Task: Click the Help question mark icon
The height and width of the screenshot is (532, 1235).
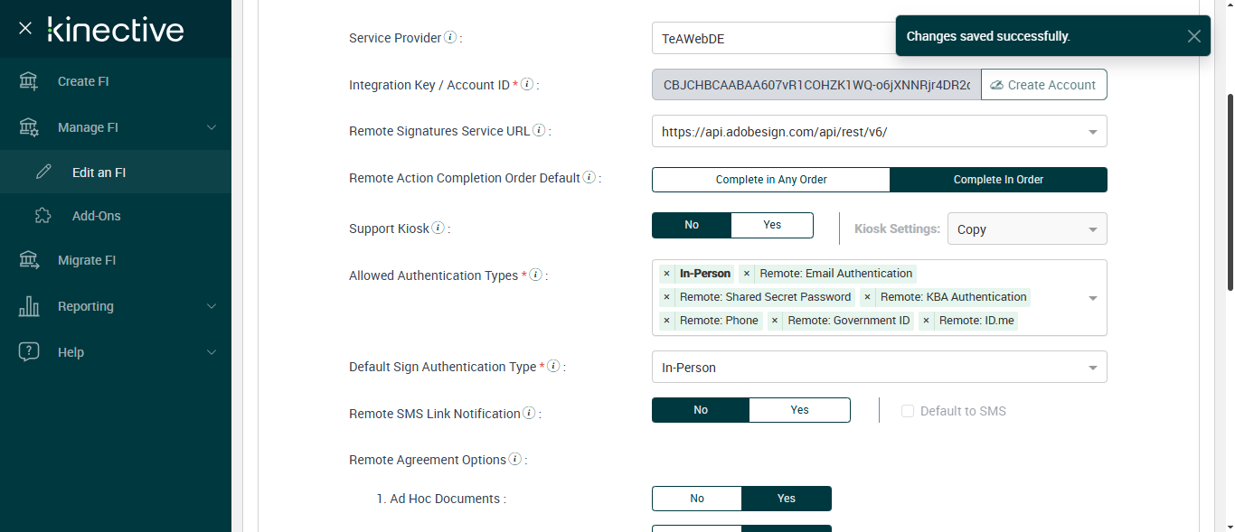Action: pyautogui.click(x=29, y=352)
